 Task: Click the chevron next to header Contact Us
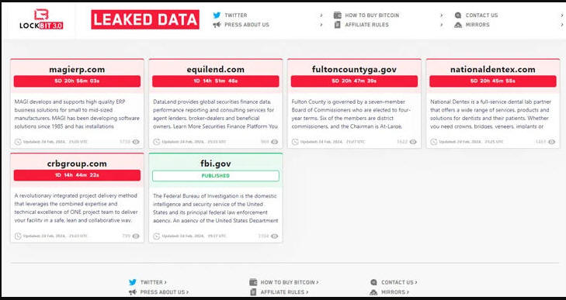562,16
